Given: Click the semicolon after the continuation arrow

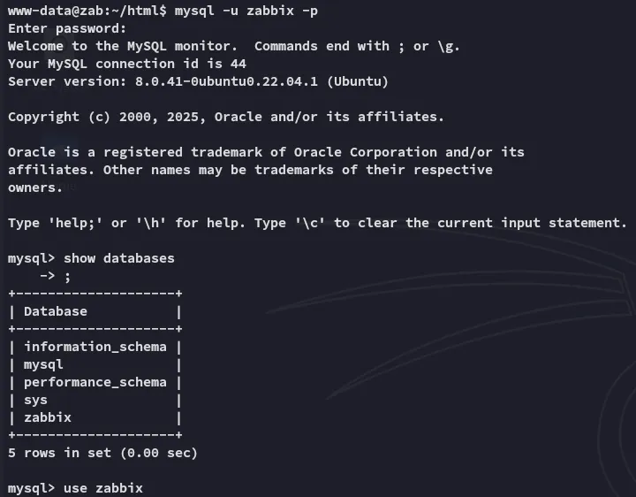Looking at the screenshot, I should point(67,277).
